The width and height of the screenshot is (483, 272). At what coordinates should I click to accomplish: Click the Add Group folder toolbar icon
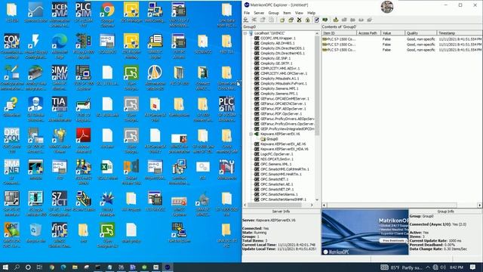pos(282,20)
